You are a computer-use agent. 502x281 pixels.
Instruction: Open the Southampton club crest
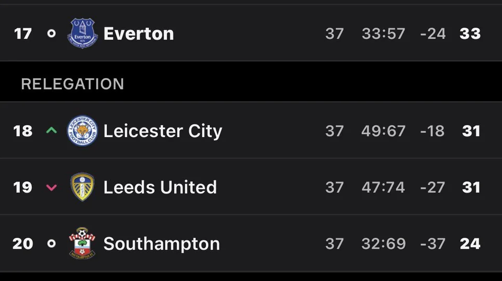tap(82, 243)
